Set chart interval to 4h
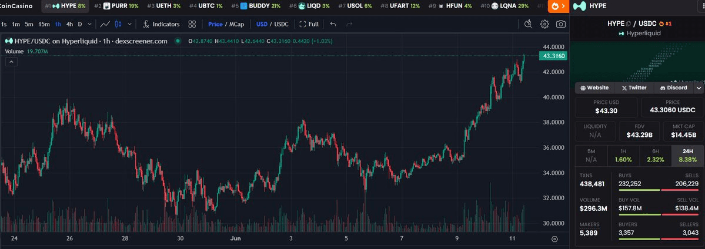705x249 pixels. (x=69, y=24)
